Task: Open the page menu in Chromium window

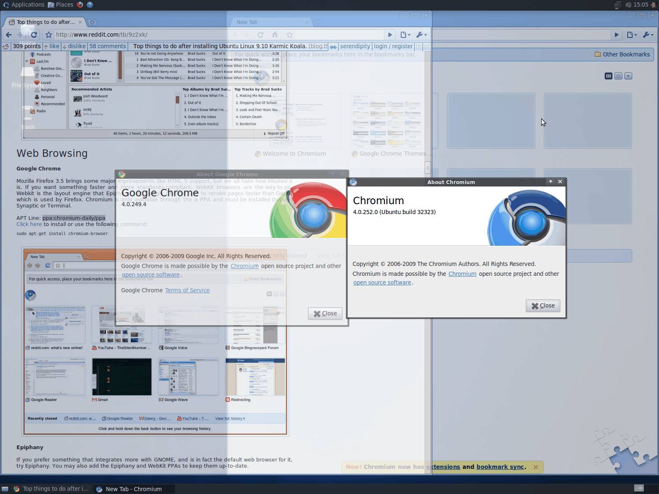Action: pos(632,35)
